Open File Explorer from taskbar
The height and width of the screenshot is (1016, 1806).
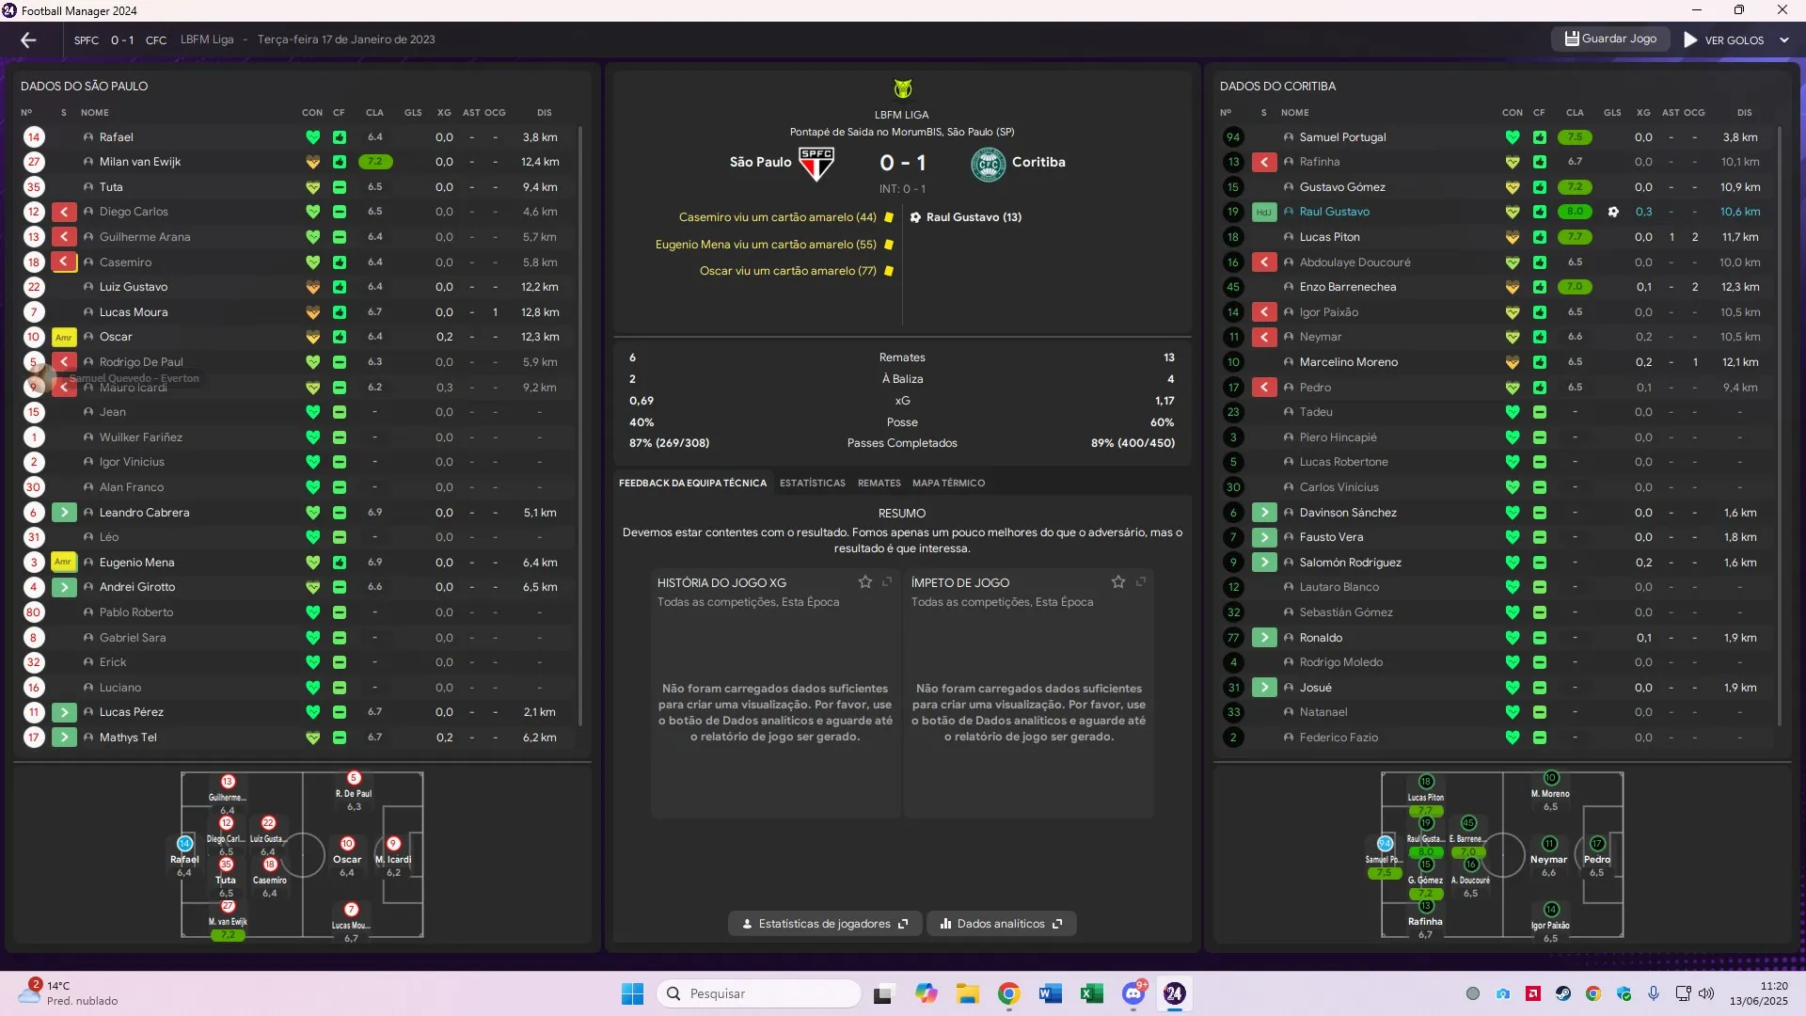coord(967,993)
